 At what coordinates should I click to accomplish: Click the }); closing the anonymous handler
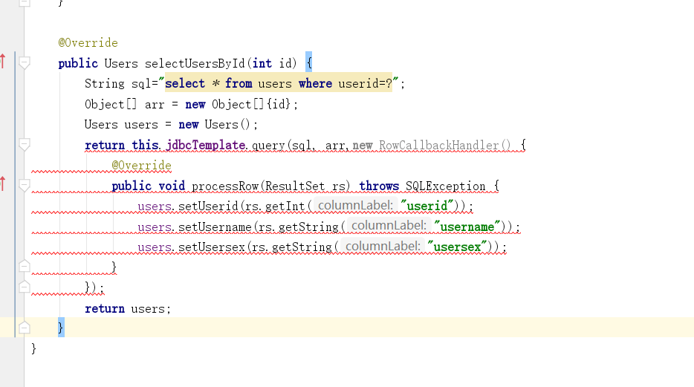coord(94,288)
